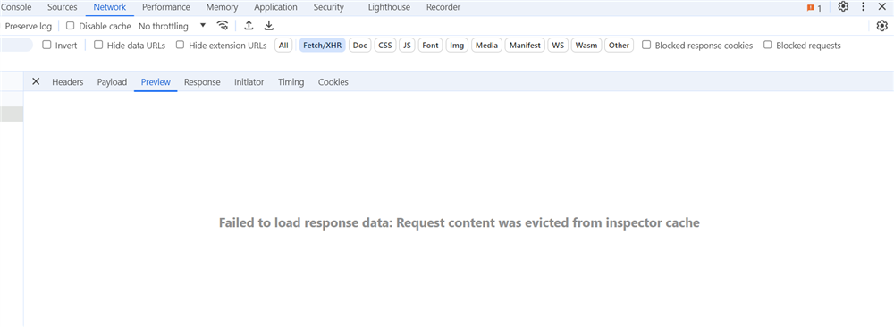894x327 pixels.
Task: Select the Headers tab
Action: 68,82
